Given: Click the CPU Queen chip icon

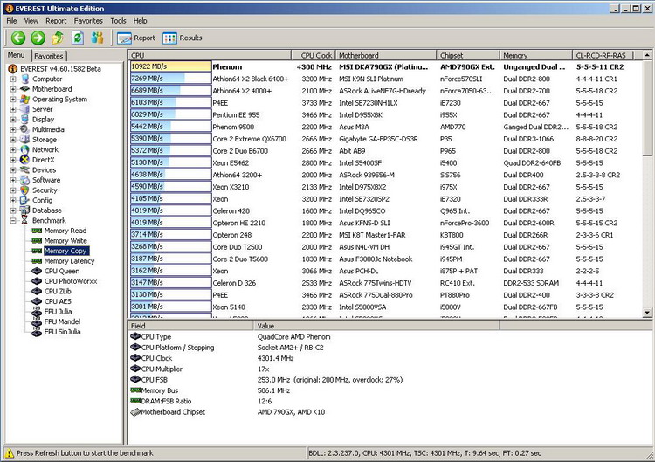Looking at the screenshot, I should [37, 271].
